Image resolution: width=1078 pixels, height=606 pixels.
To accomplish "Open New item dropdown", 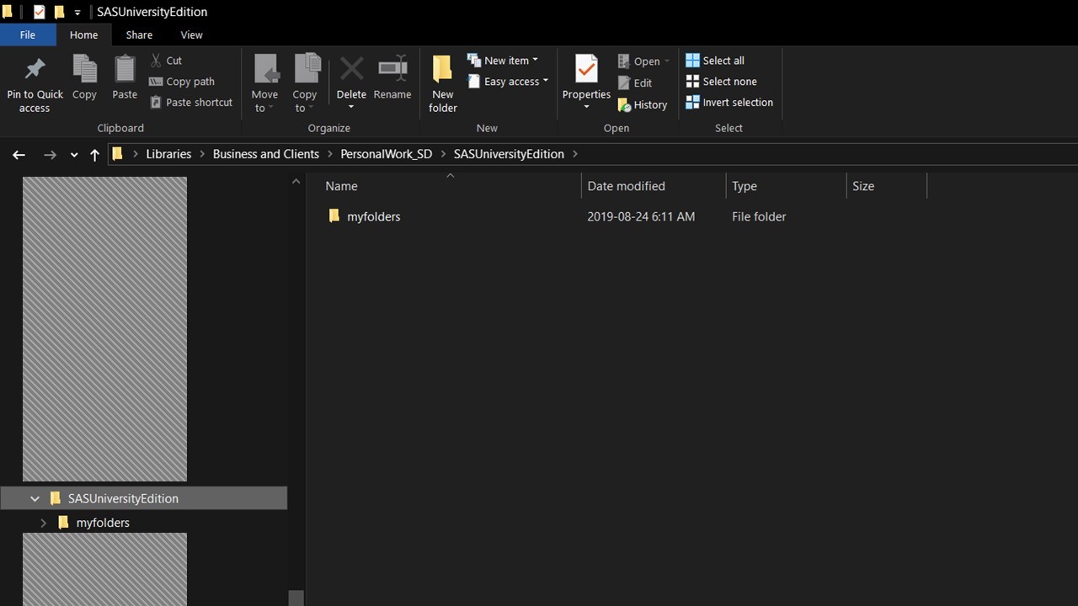I will 503,61.
